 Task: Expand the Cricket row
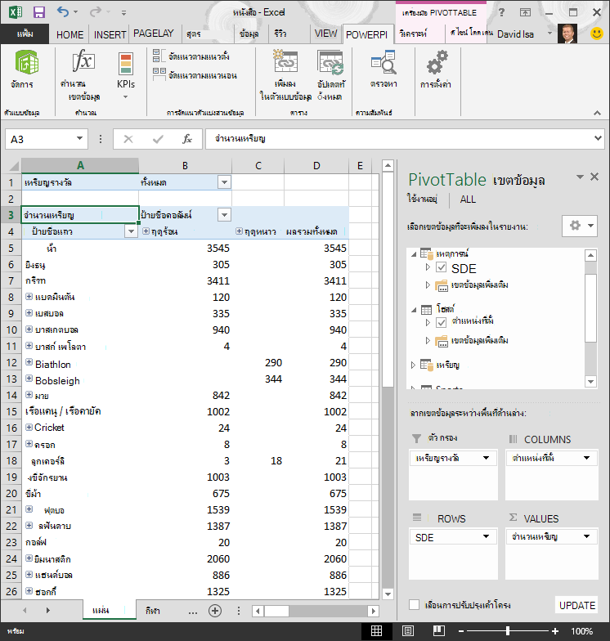[29, 427]
